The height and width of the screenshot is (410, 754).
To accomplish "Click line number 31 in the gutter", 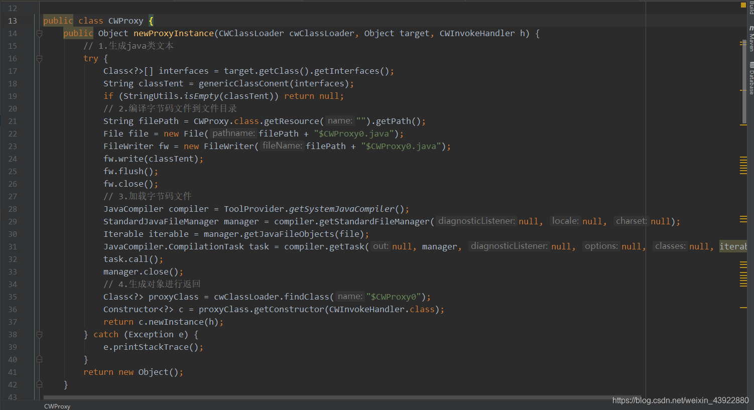I will tap(13, 247).
